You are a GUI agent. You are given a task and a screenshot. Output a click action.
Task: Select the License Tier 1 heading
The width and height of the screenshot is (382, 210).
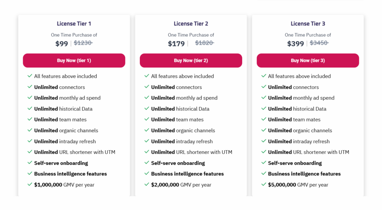74,24
